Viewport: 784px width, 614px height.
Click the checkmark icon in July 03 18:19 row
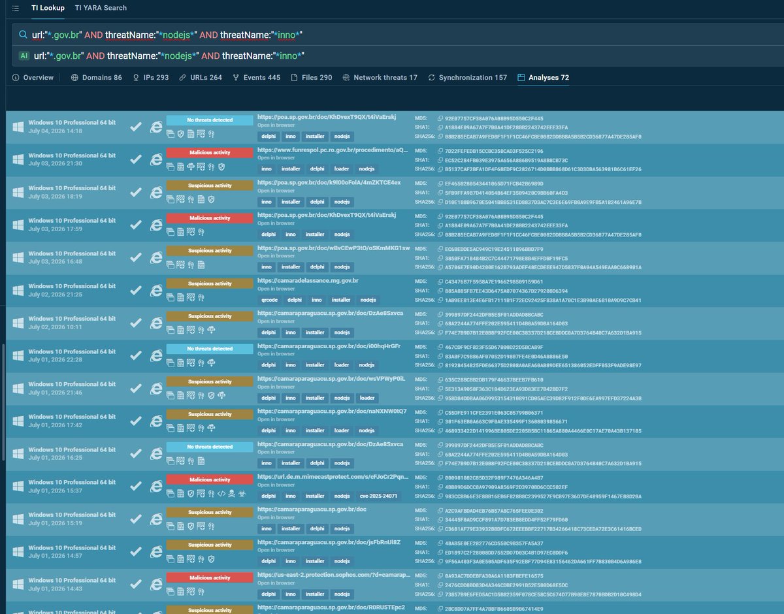(x=136, y=193)
